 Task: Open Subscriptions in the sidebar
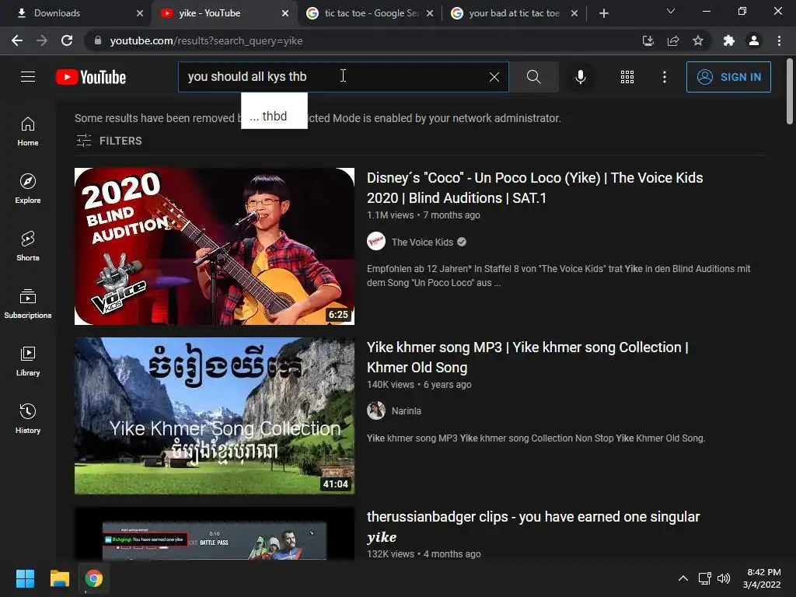point(28,304)
